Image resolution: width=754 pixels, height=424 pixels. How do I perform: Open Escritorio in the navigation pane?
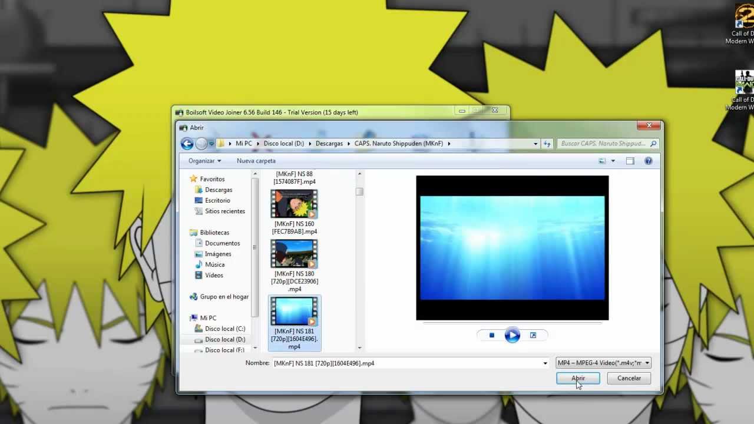pyautogui.click(x=217, y=200)
